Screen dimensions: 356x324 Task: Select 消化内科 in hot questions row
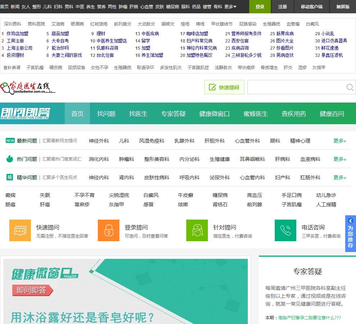coord(99,159)
